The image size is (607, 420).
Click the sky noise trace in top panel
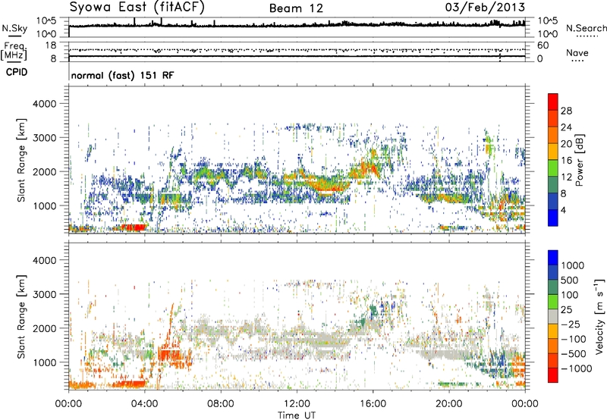297,25
